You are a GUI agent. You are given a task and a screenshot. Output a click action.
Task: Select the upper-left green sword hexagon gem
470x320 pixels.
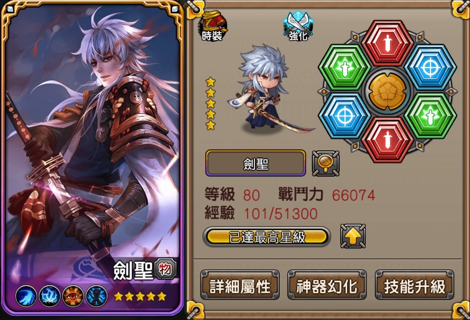pos(344,67)
